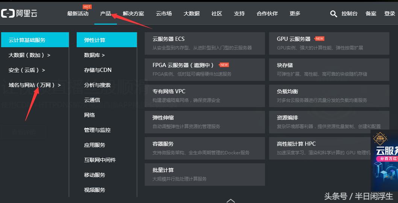The height and width of the screenshot is (203, 398).
Task: Open 社区 nav item
Action: (216, 13)
